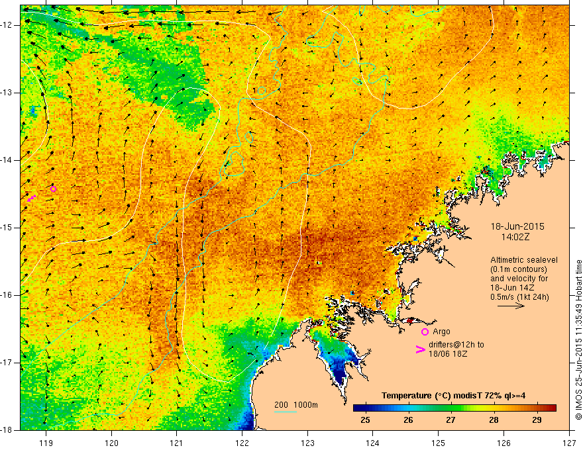This screenshot has width=583, height=450.
Task: Click the 'Altimetric sealevel' caption text
Action: pos(524,260)
